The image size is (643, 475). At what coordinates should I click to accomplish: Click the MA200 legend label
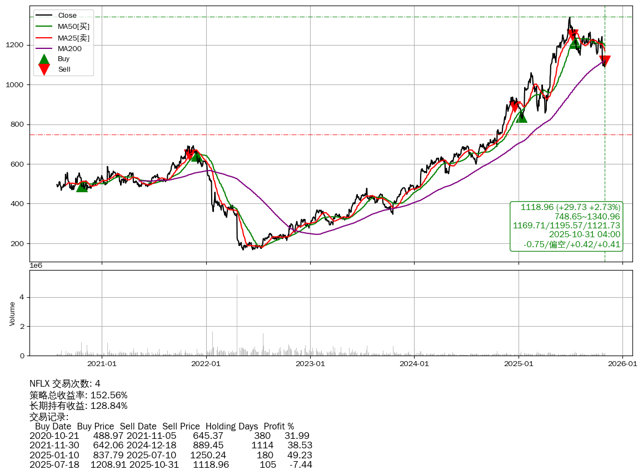pyautogui.click(x=69, y=48)
